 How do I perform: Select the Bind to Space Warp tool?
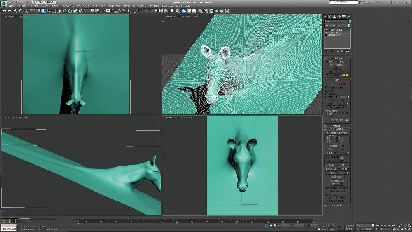(x=26, y=11)
